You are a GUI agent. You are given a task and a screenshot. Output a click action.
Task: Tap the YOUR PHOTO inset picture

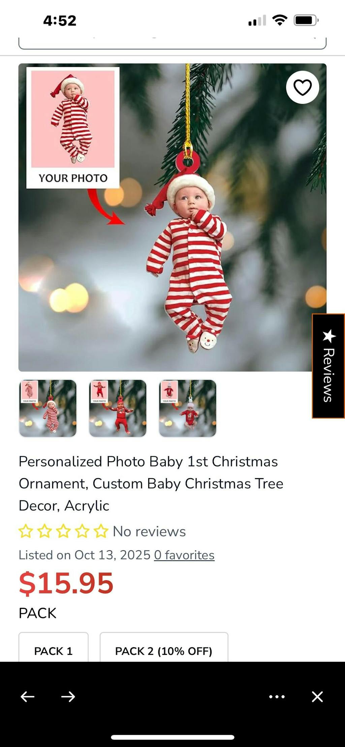click(x=73, y=128)
